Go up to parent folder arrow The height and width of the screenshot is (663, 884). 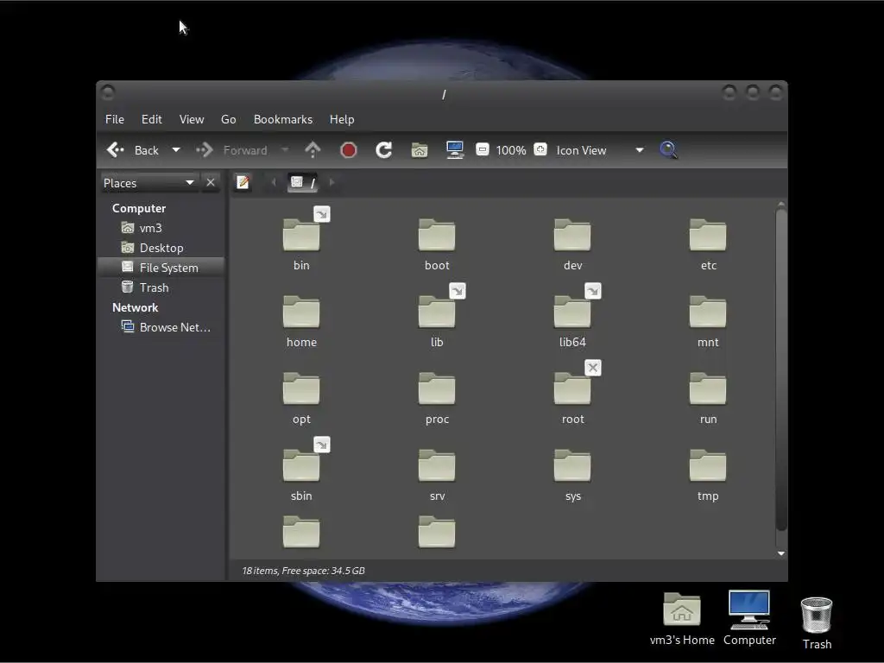(x=313, y=150)
